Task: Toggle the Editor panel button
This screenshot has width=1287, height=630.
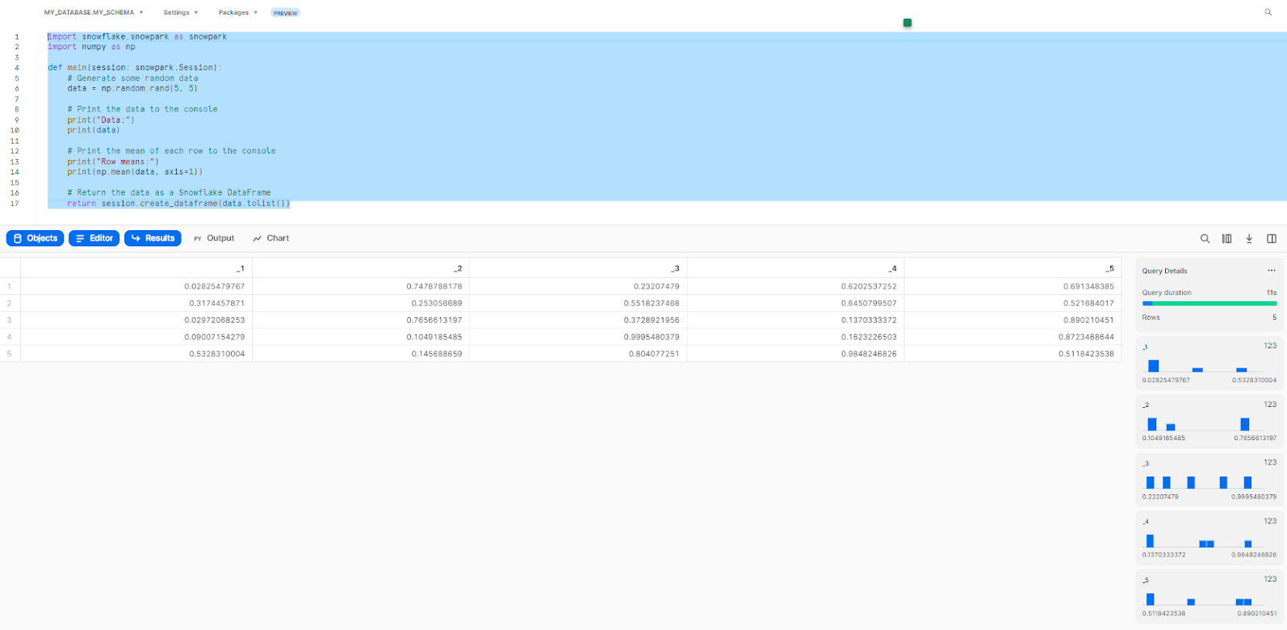Action: (94, 238)
